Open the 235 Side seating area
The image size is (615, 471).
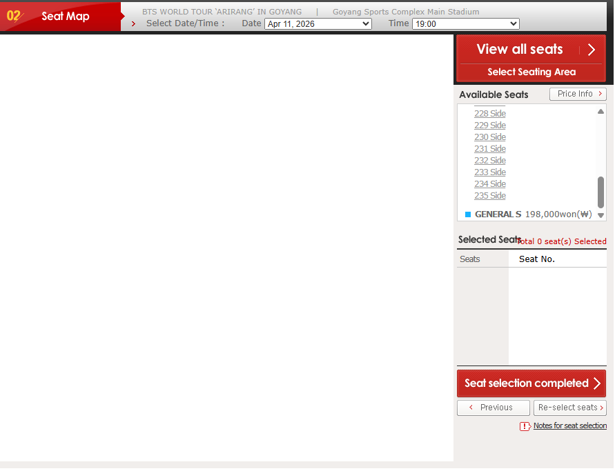[490, 196]
